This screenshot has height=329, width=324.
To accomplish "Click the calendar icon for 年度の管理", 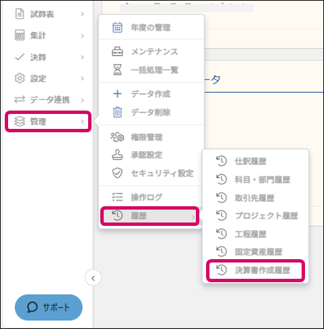I will (x=117, y=28).
